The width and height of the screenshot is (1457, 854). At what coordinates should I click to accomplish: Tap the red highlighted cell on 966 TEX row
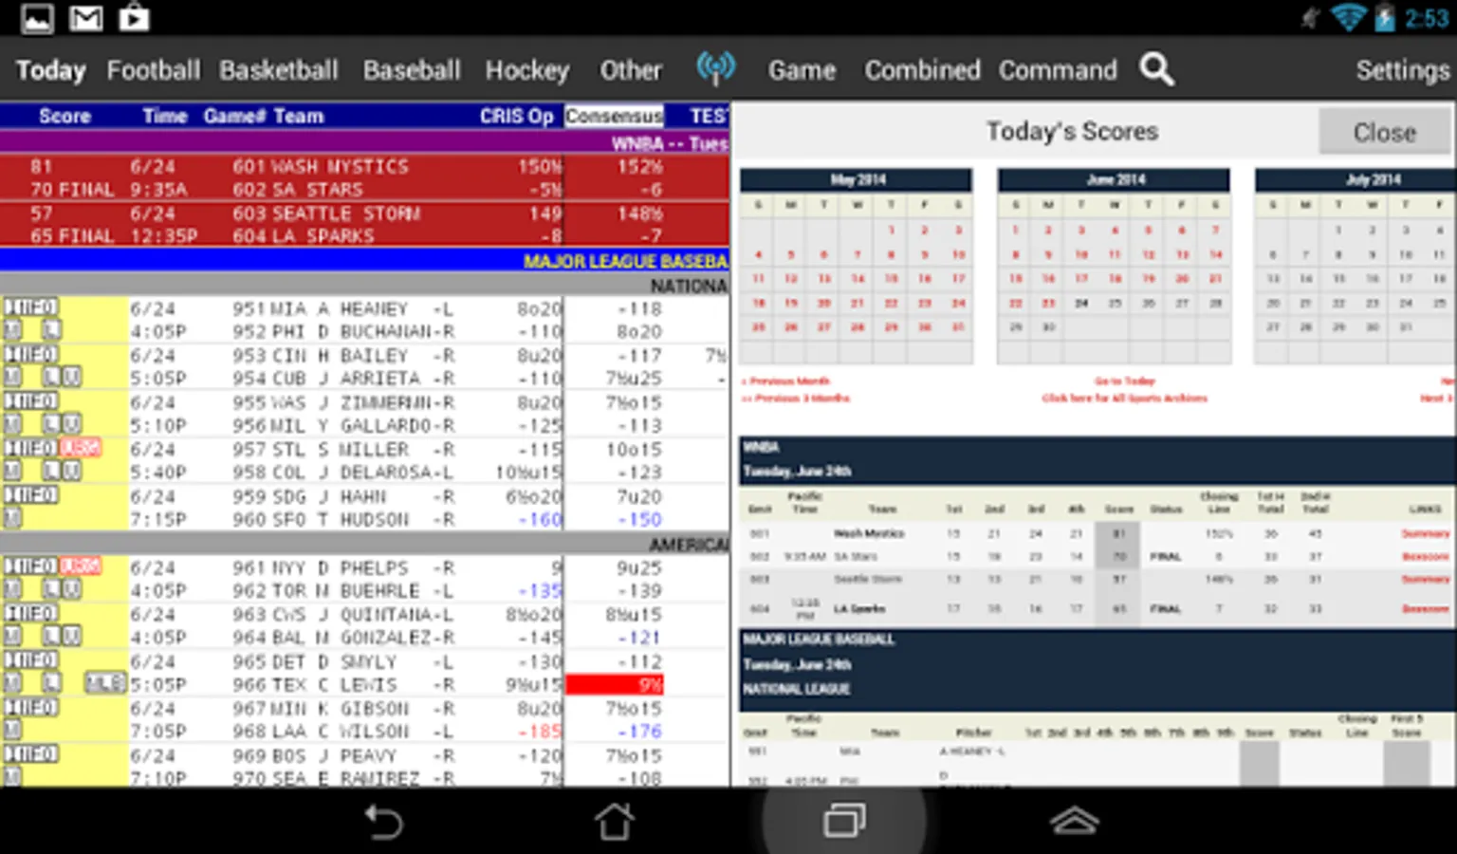coord(614,684)
